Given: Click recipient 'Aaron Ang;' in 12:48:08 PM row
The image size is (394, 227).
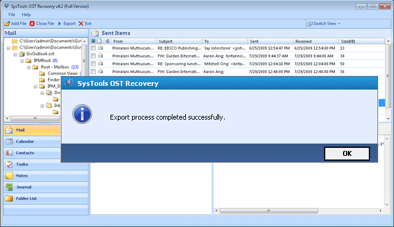Looking at the screenshot, I should [x=214, y=72].
